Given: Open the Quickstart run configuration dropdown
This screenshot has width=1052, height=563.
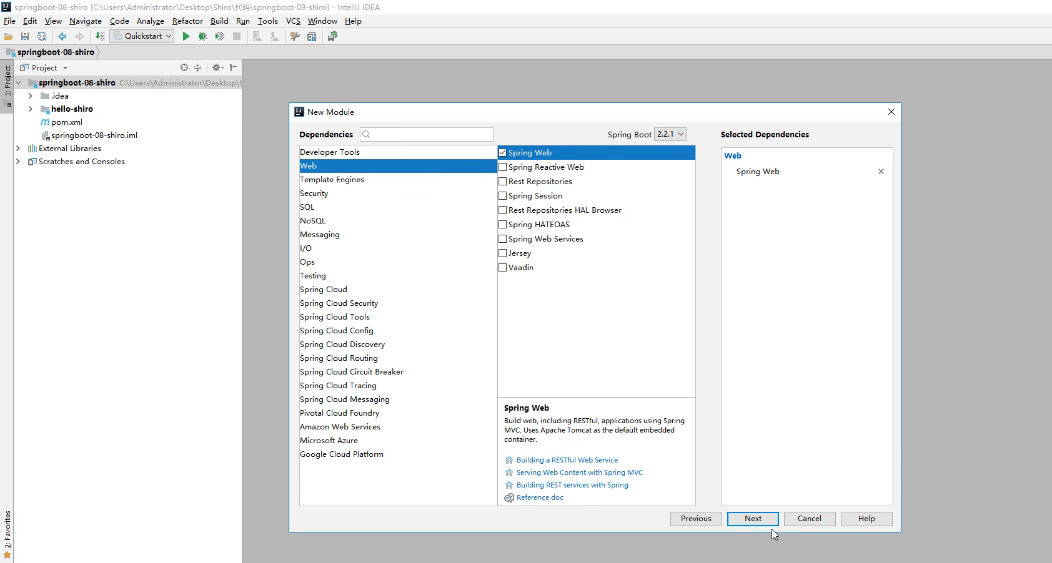Looking at the screenshot, I should pos(142,36).
